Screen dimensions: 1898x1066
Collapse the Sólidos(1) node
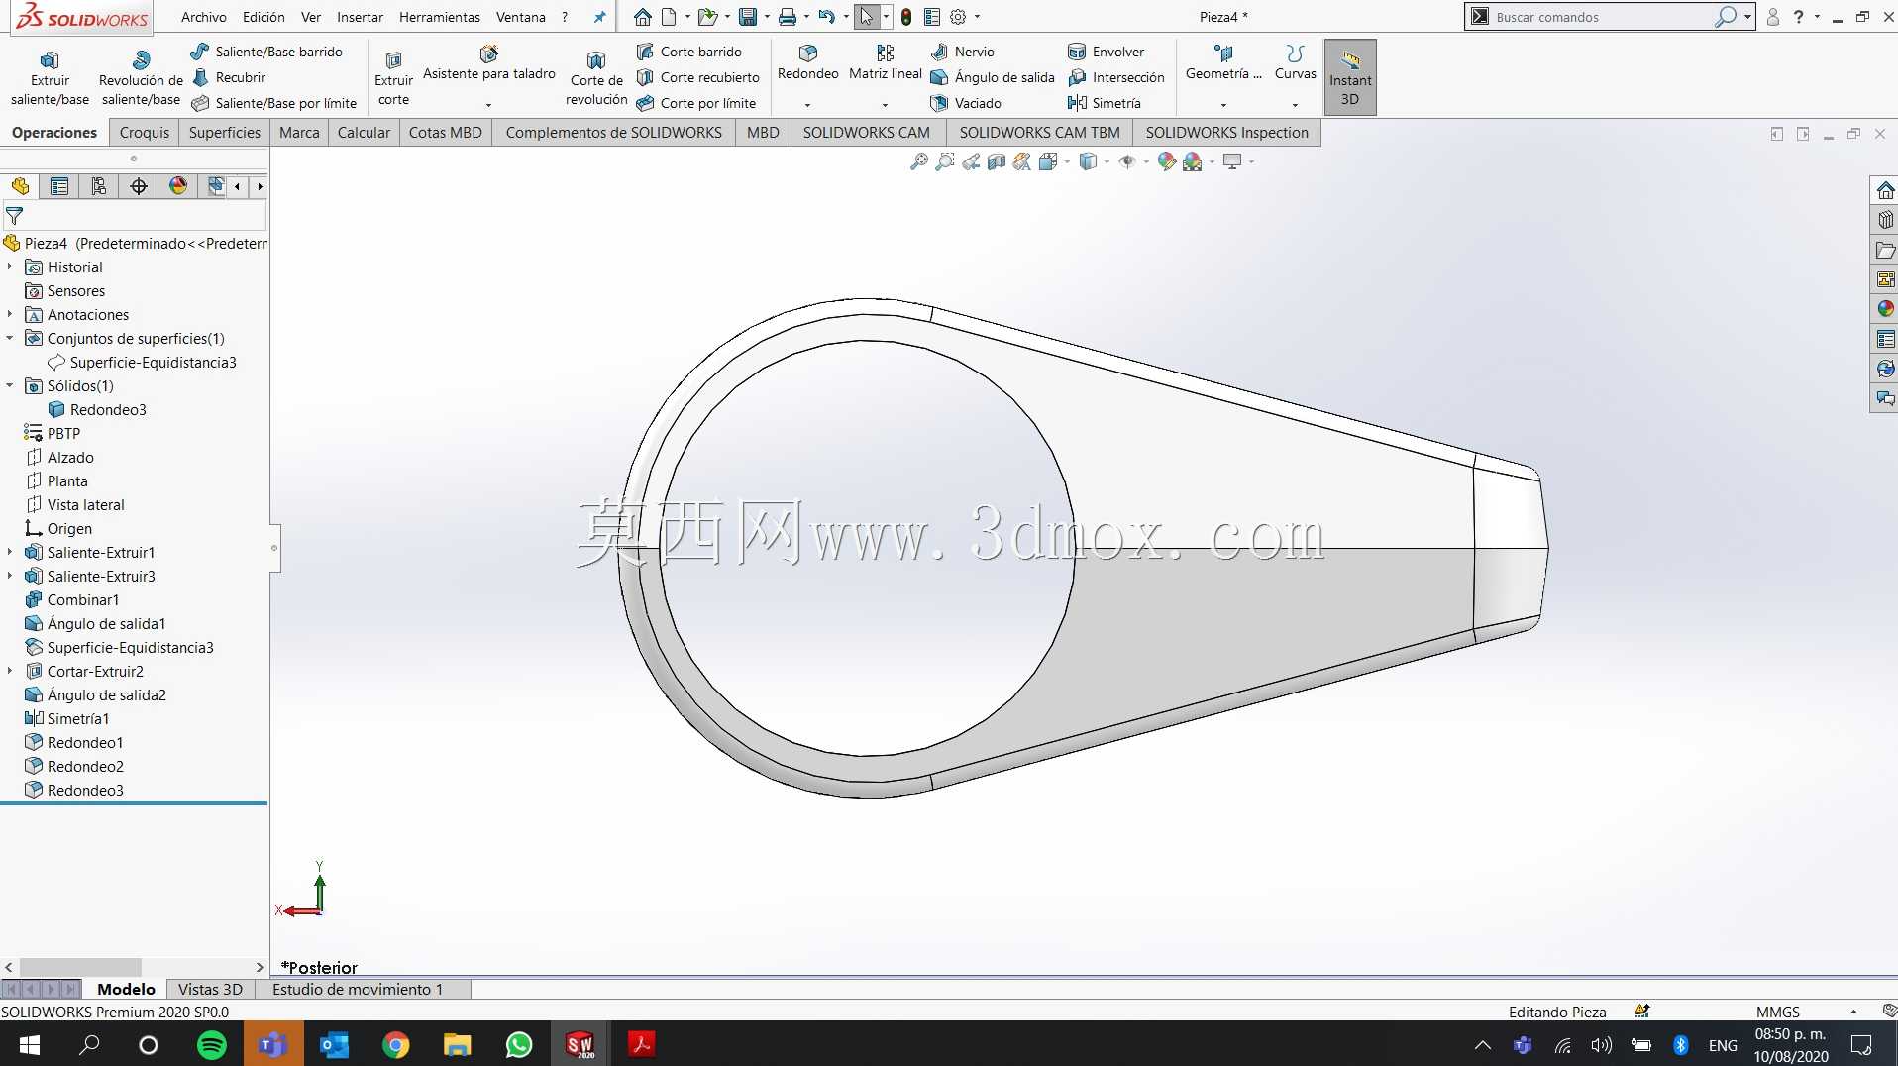tap(10, 385)
